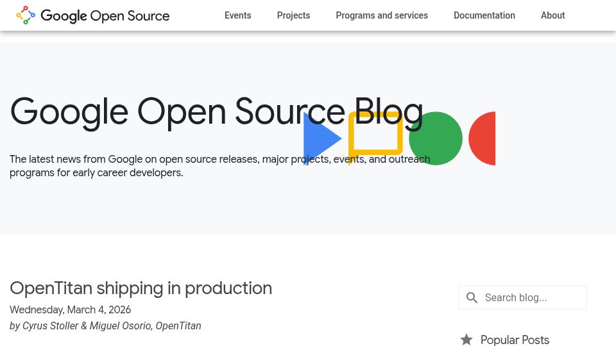Click the date Wednesday, March 4, 2026
The height and width of the screenshot is (346, 616).
tap(71, 310)
